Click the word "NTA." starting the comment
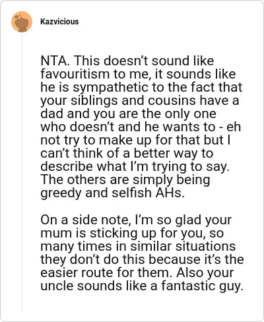Viewport: 264px width, 322px height. pyautogui.click(x=55, y=61)
